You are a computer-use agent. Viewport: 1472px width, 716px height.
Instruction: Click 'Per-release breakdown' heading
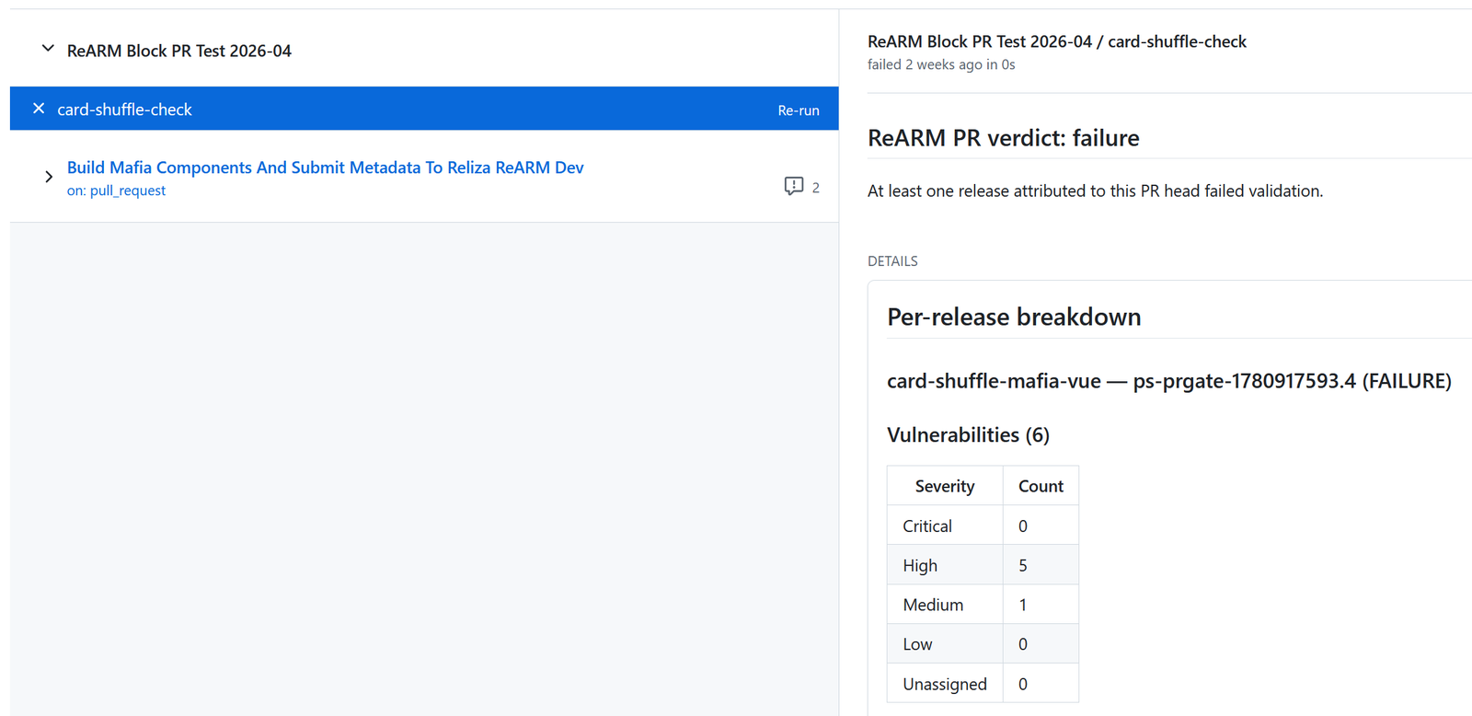(1014, 317)
